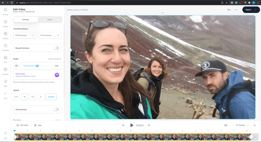Open the Subtitles sidebar tool
Viewport: 261px width, 142px height.
point(6,35)
